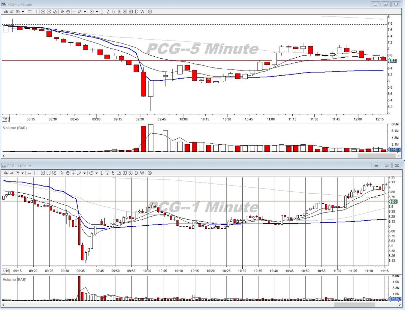Zoom in on the 1 Minute chart

(43, 173)
